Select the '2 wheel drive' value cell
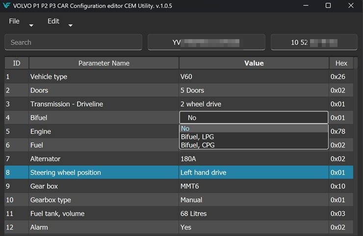This screenshot has height=236, width=363. point(254,104)
